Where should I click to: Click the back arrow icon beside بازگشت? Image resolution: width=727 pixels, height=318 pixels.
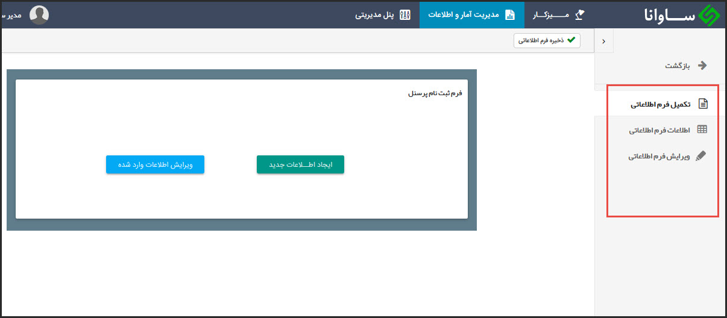[702, 66]
